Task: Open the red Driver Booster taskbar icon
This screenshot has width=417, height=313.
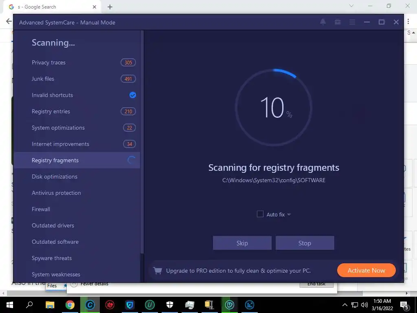Action: coord(110,305)
